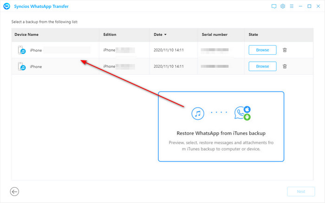Screen dimensions: 325x203
Task: Open the settings gear icon
Action: pyautogui.click(x=283, y=6)
